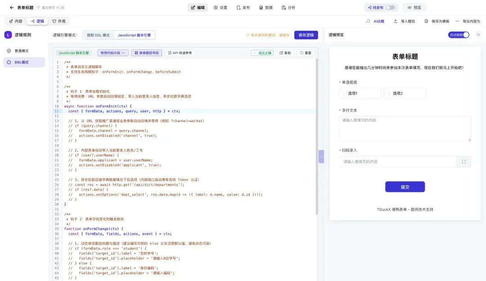Click the 导入题目 upload icon
486x281 pixels.
(x=396, y=21)
